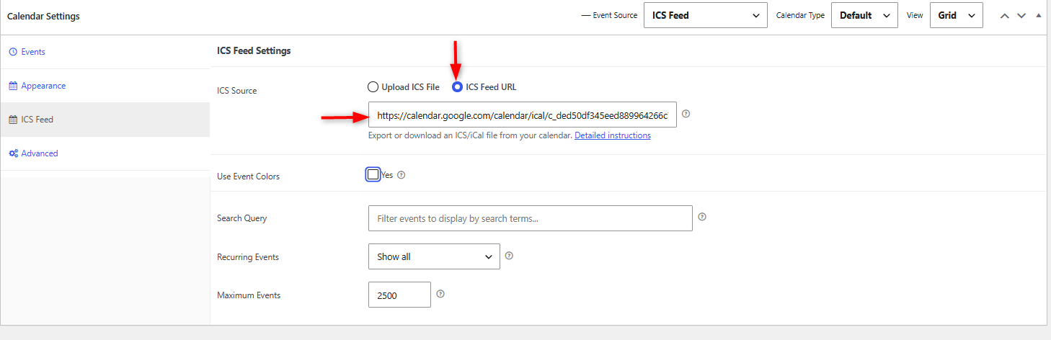
Task: Click the Search Query filter input field
Action: click(x=530, y=218)
